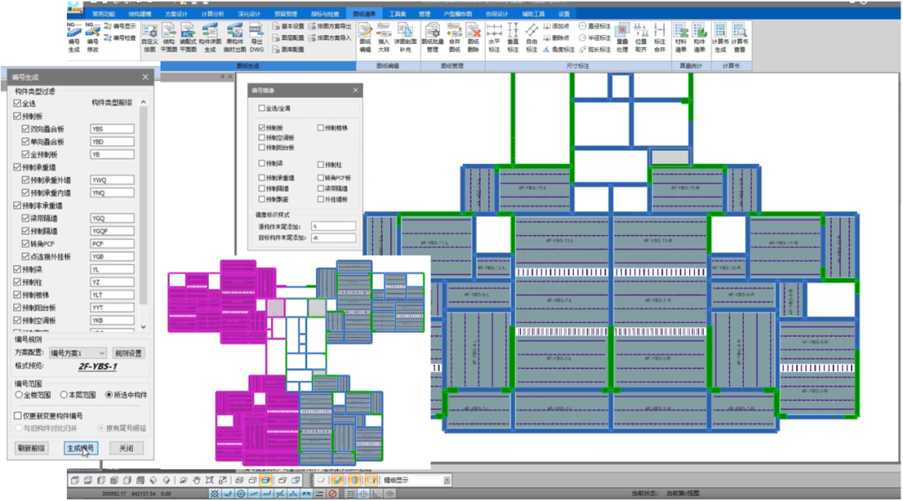This screenshot has width=903, height=501.
Task: Enable 仅更新变更构件编号 checkbox
Action: click(18, 416)
